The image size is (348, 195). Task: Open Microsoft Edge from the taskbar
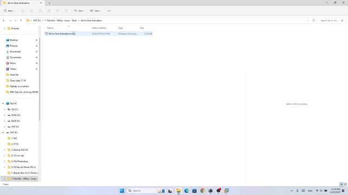[186, 191]
